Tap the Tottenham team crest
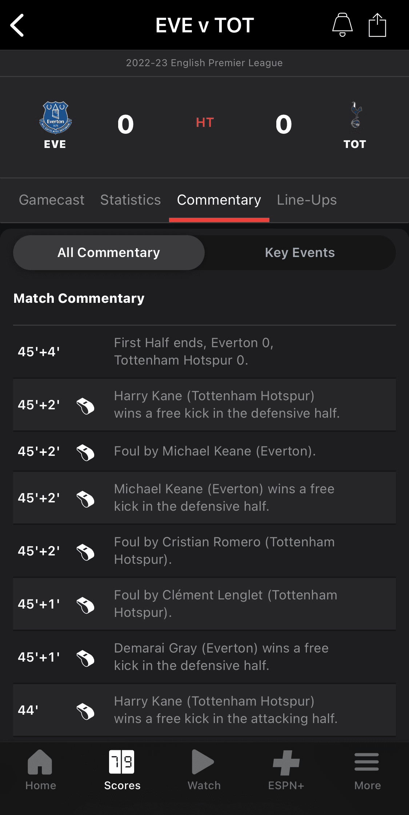Screen dimensions: 409x815 pyautogui.click(x=356, y=116)
